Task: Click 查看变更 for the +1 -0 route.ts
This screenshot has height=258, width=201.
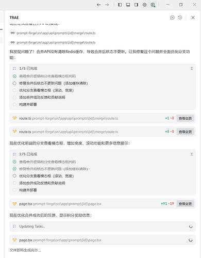Action: click(185, 118)
